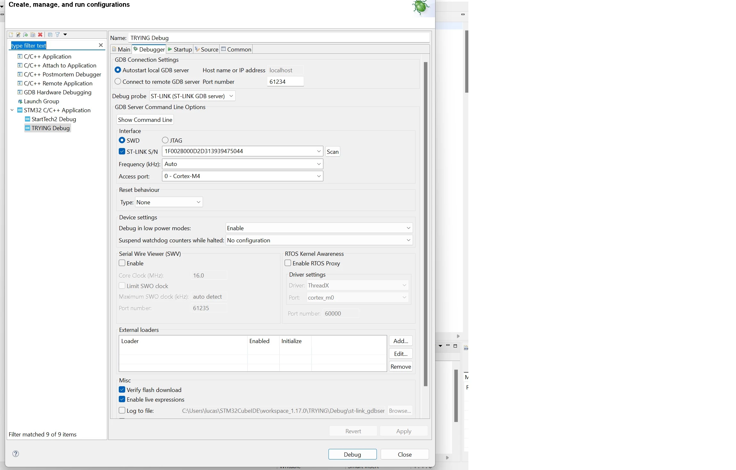Click the type filter text box
This screenshot has height=470, width=736.
pos(53,45)
